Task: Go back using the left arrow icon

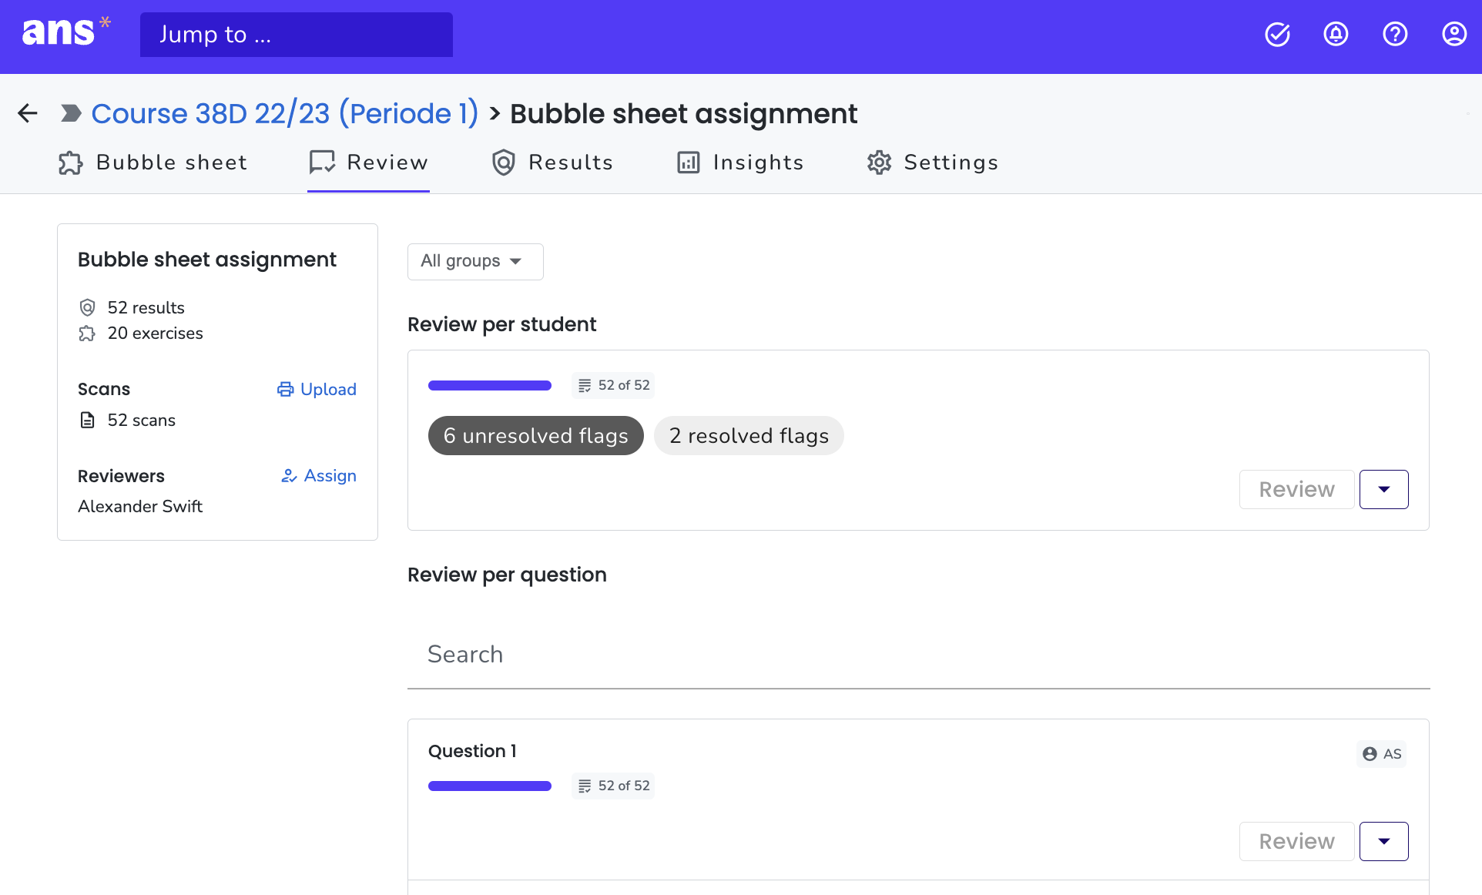Action: point(28,113)
